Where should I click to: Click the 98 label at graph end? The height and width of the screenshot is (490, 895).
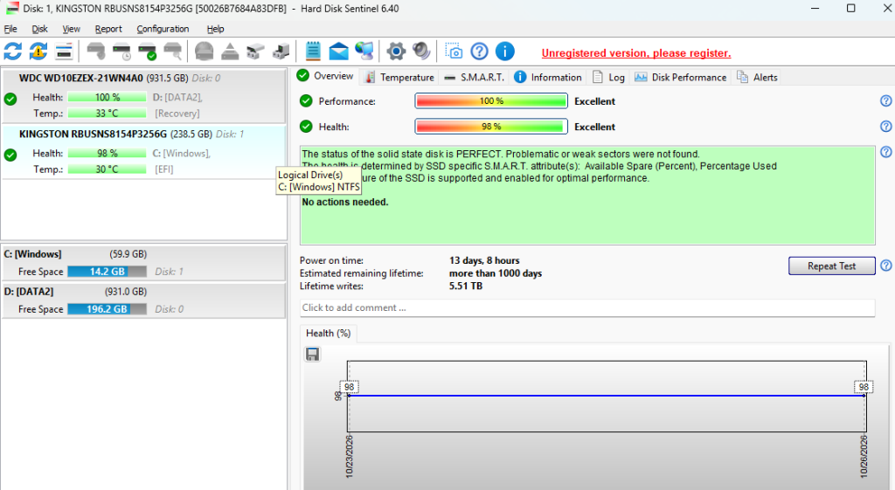864,387
